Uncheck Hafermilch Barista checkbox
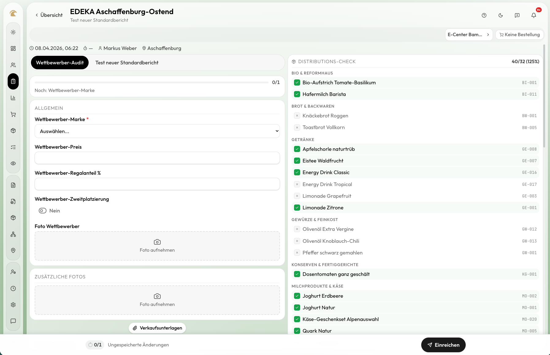 click(x=297, y=94)
